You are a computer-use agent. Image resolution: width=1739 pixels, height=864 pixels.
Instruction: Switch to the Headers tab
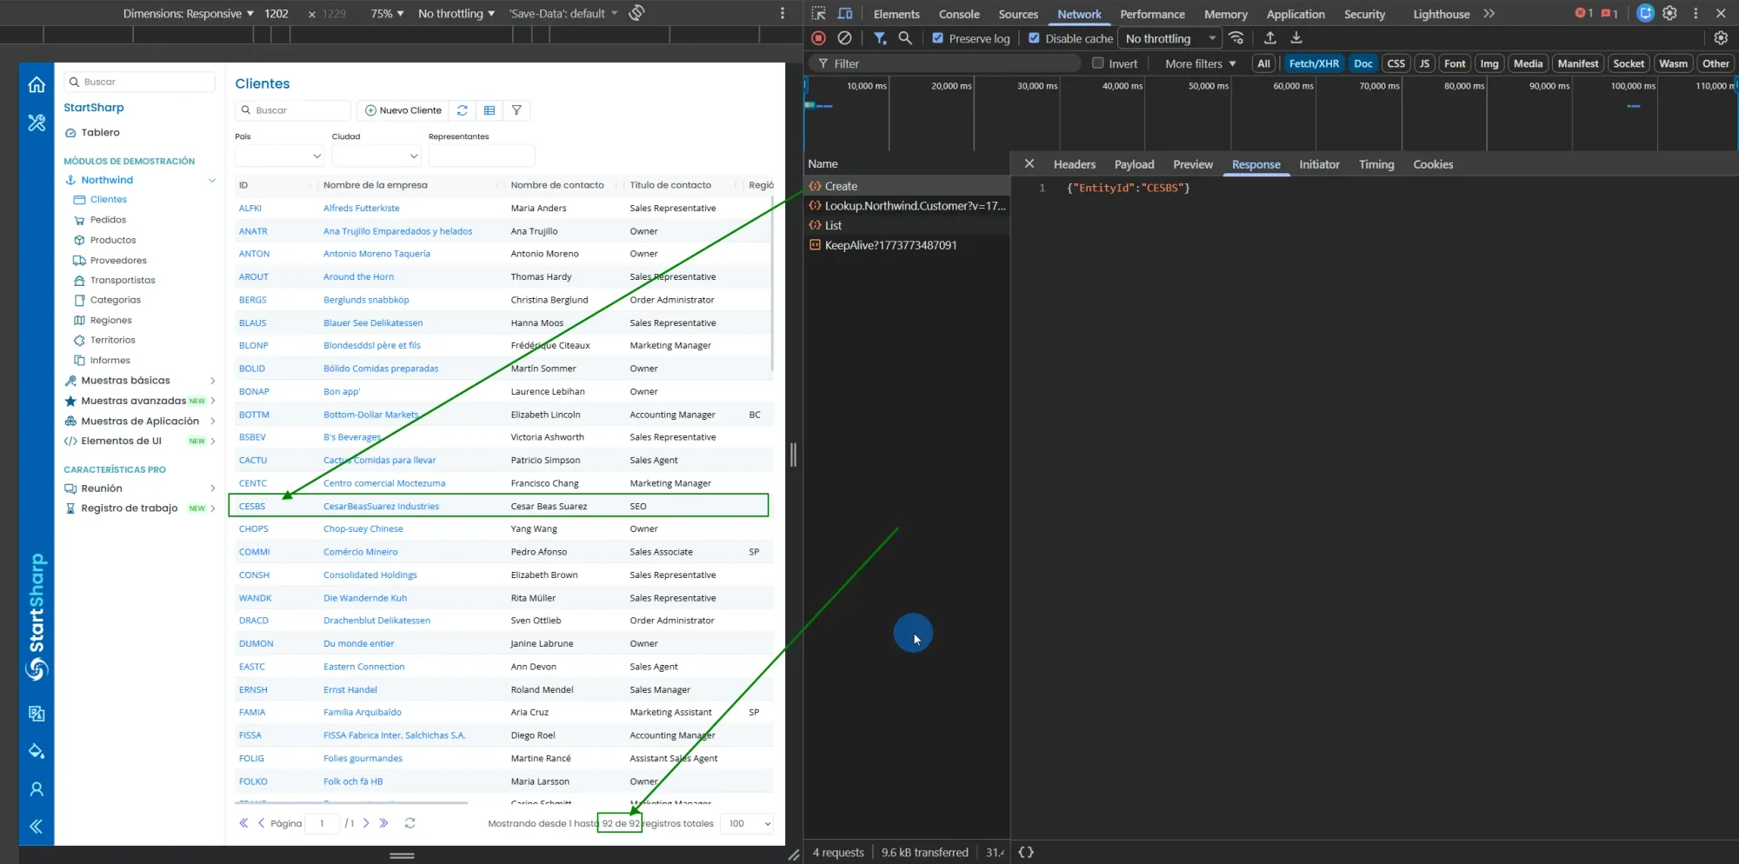pos(1074,164)
